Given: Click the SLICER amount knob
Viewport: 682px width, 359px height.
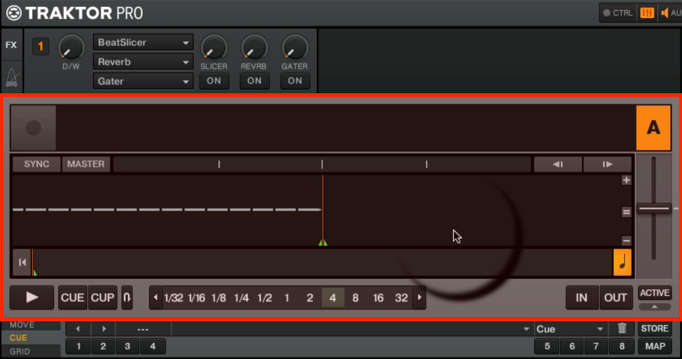Looking at the screenshot, I should [x=213, y=48].
